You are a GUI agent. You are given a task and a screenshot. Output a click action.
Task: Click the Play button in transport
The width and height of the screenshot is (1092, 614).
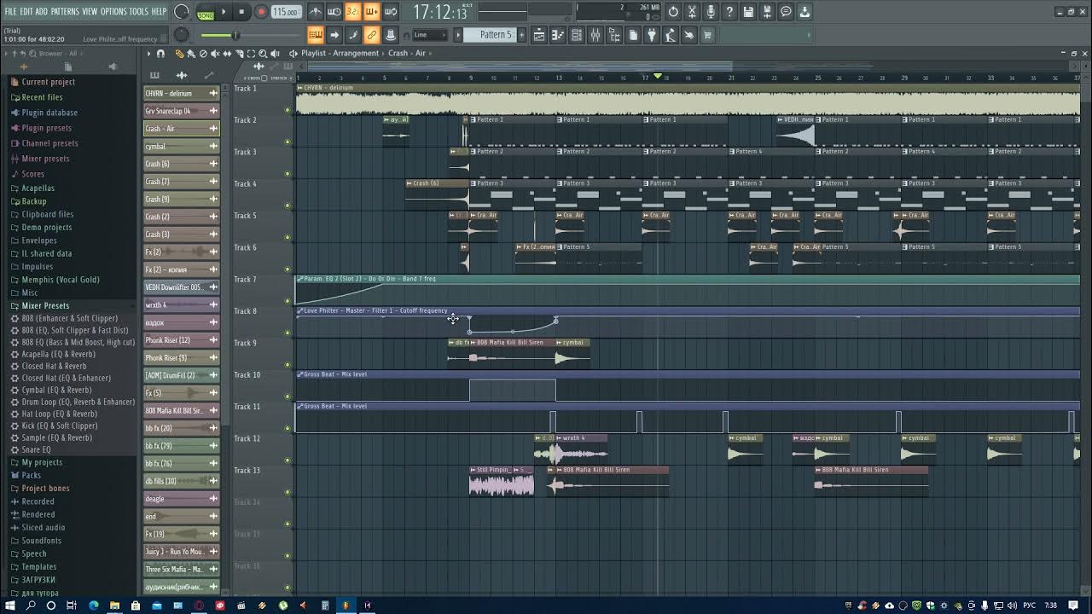[x=224, y=12]
